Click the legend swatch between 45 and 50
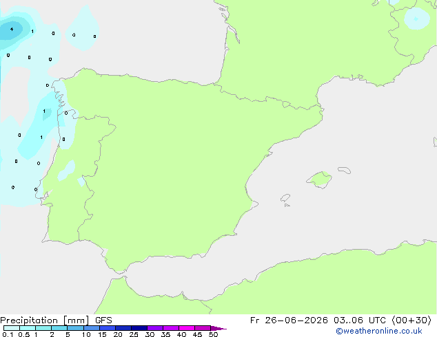The width and height of the screenshot is (437, 337). click(x=203, y=328)
